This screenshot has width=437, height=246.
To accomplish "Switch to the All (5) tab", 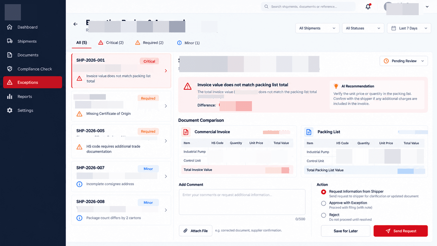I will 82,43.
